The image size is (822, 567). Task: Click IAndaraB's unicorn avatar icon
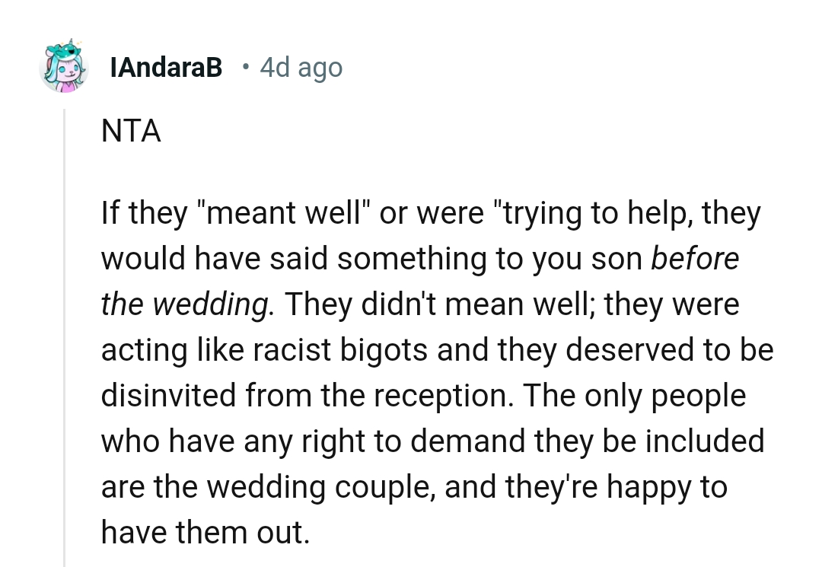tap(64, 68)
